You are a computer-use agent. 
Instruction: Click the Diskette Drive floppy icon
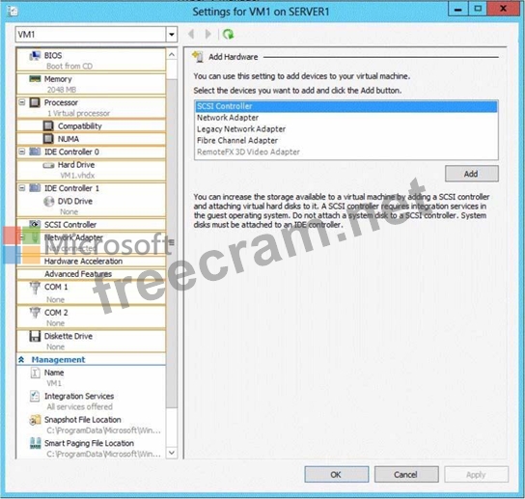click(35, 336)
